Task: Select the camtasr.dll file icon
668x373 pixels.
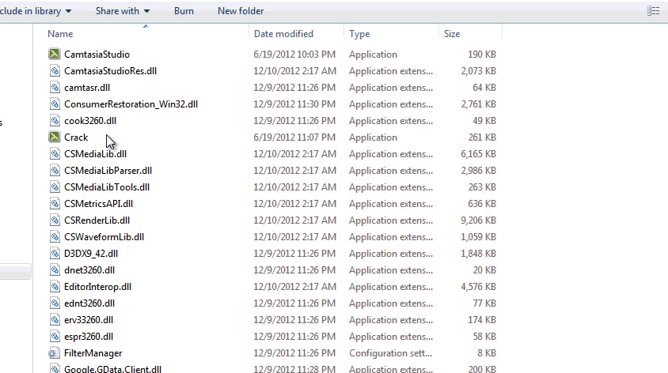Action: pyautogui.click(x=55, y=87)
